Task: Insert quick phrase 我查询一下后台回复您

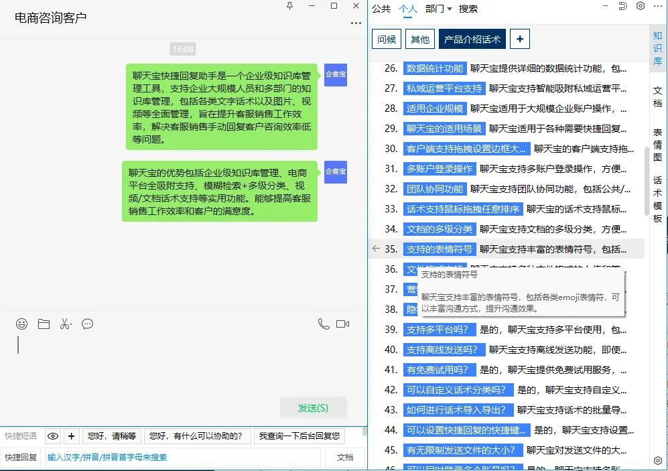Action: pos(299,436)
